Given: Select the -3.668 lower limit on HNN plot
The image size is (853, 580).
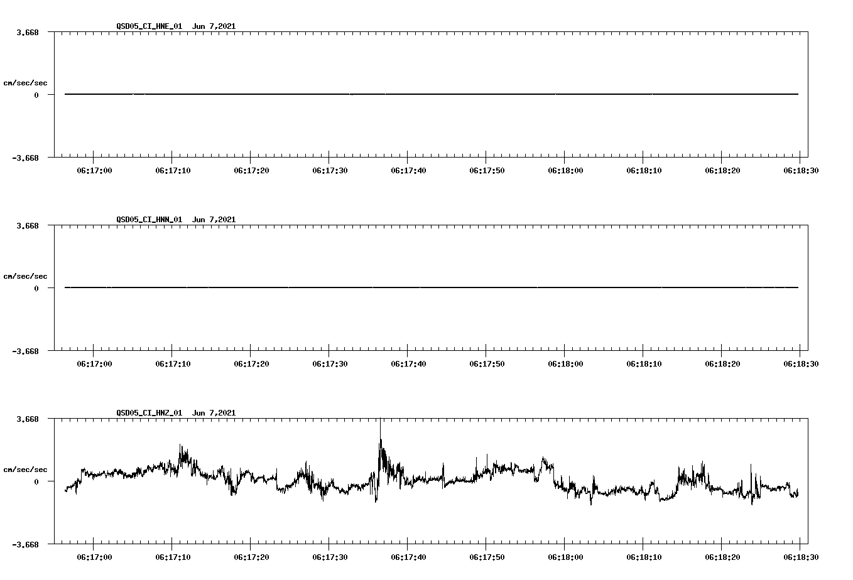Looking at the screenshot, I should coord(26,352).
